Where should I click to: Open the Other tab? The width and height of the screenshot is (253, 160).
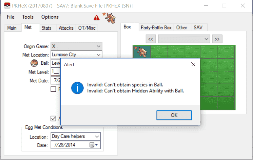tap(182, 27)
